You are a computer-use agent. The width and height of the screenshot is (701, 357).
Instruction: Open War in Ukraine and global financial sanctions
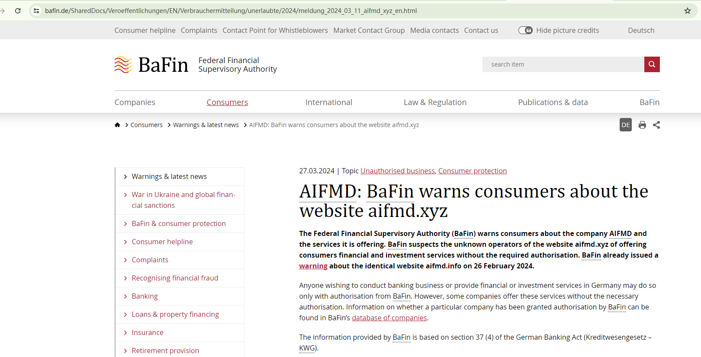click(x=183, y=200)
